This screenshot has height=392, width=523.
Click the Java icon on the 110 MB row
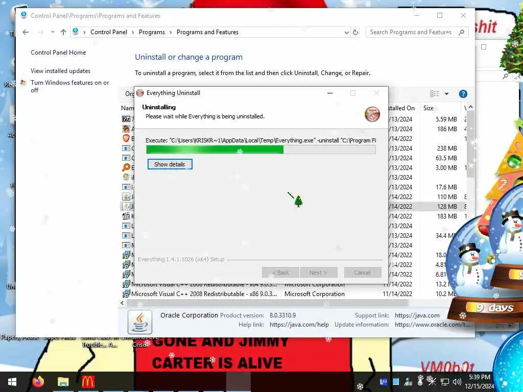(126, 197)
